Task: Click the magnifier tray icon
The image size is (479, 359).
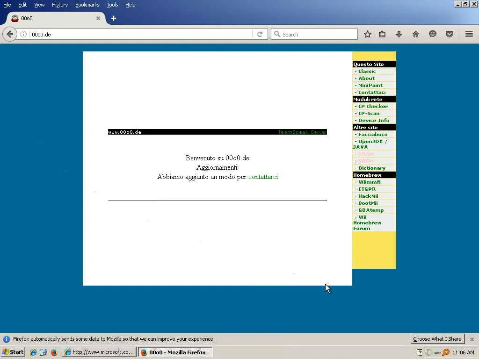Action: [446, 352]
